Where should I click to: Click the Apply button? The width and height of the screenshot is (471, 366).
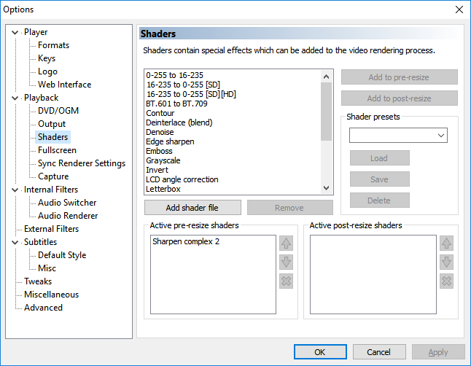coord(438,352)
